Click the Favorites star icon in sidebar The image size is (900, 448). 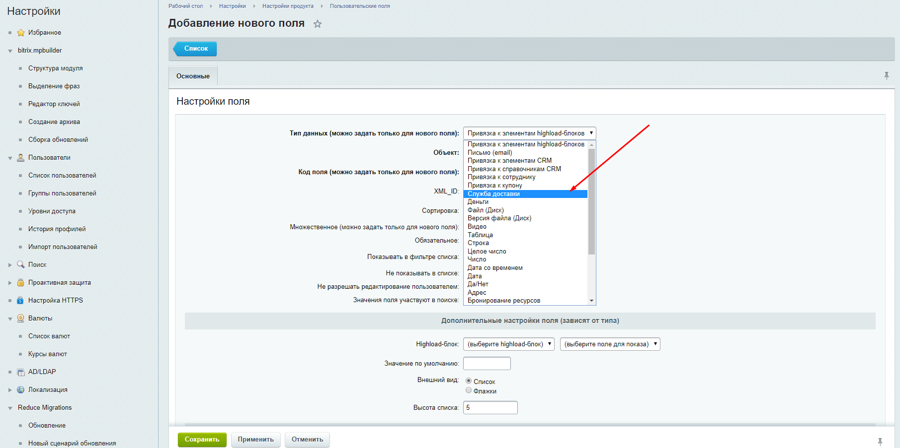(x=21, y=33)
